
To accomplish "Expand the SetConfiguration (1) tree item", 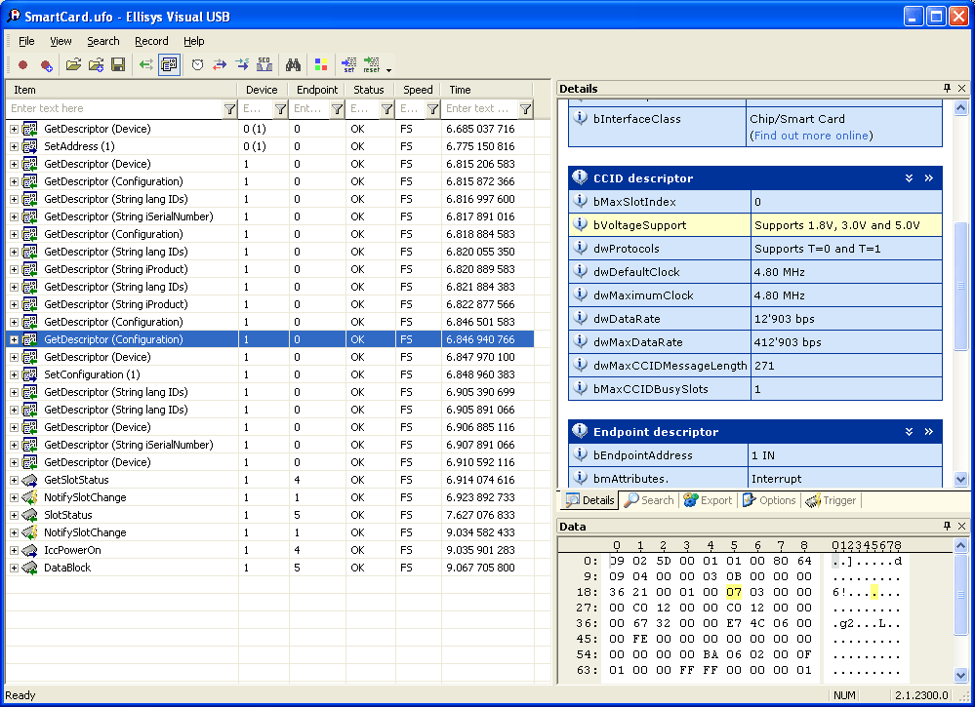I will pos(14,374).
